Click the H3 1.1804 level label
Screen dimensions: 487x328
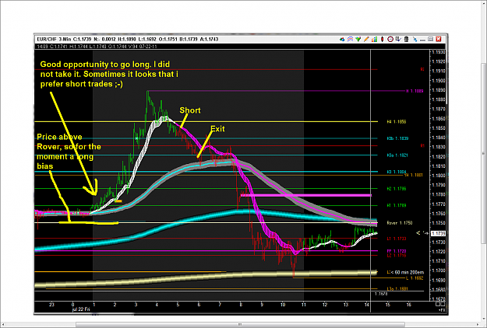coord(397,172)
